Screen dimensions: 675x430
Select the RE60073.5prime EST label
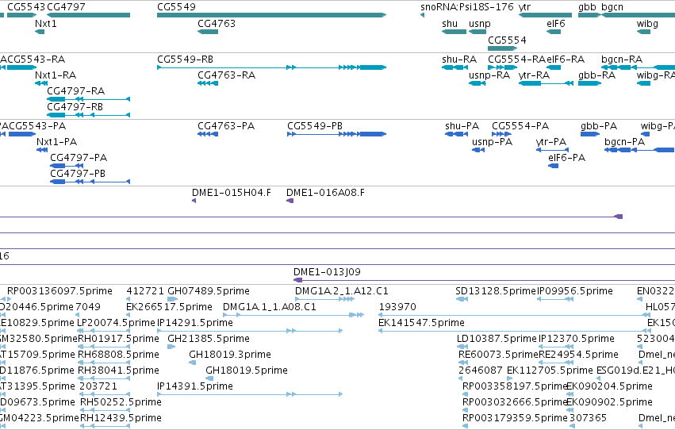tap(498, 355)
